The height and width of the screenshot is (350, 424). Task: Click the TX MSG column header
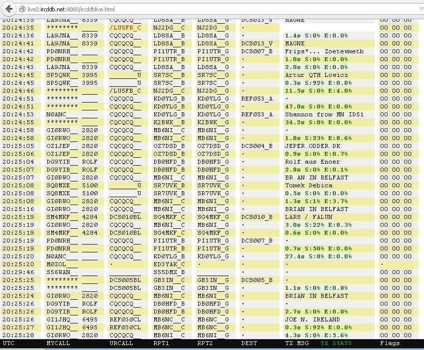coord(297,343)
